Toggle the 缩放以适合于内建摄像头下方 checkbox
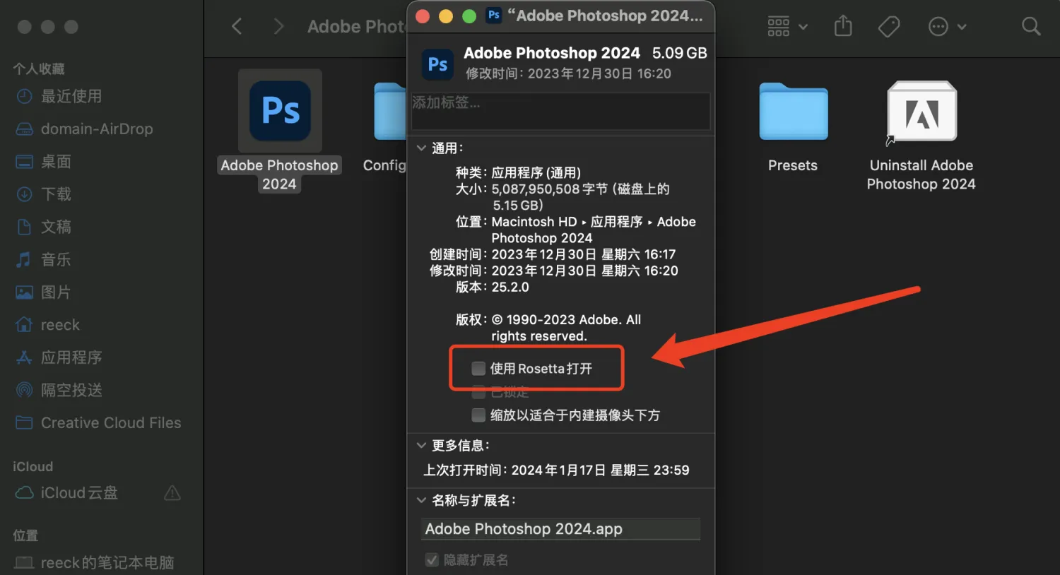This screenshot has height=575, width=1060. (478, 415)
